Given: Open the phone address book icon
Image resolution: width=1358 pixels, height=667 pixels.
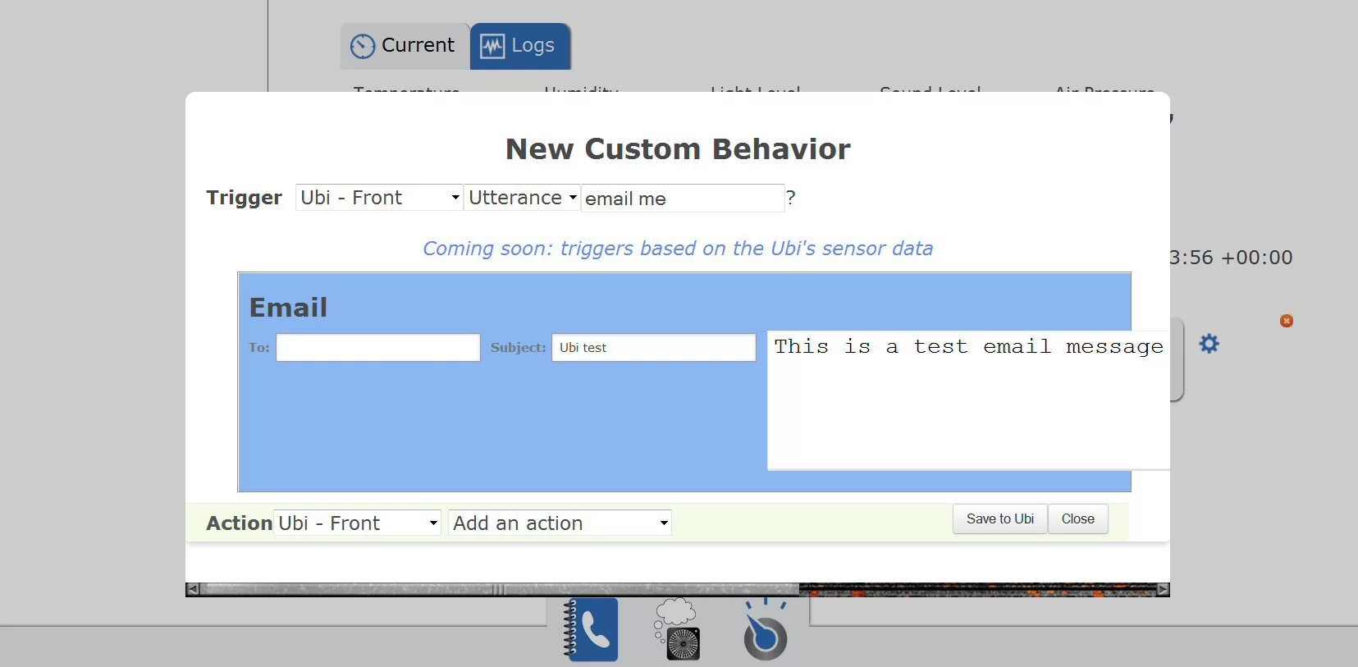Looking at the screenshot, I should (x=591, y=629).
